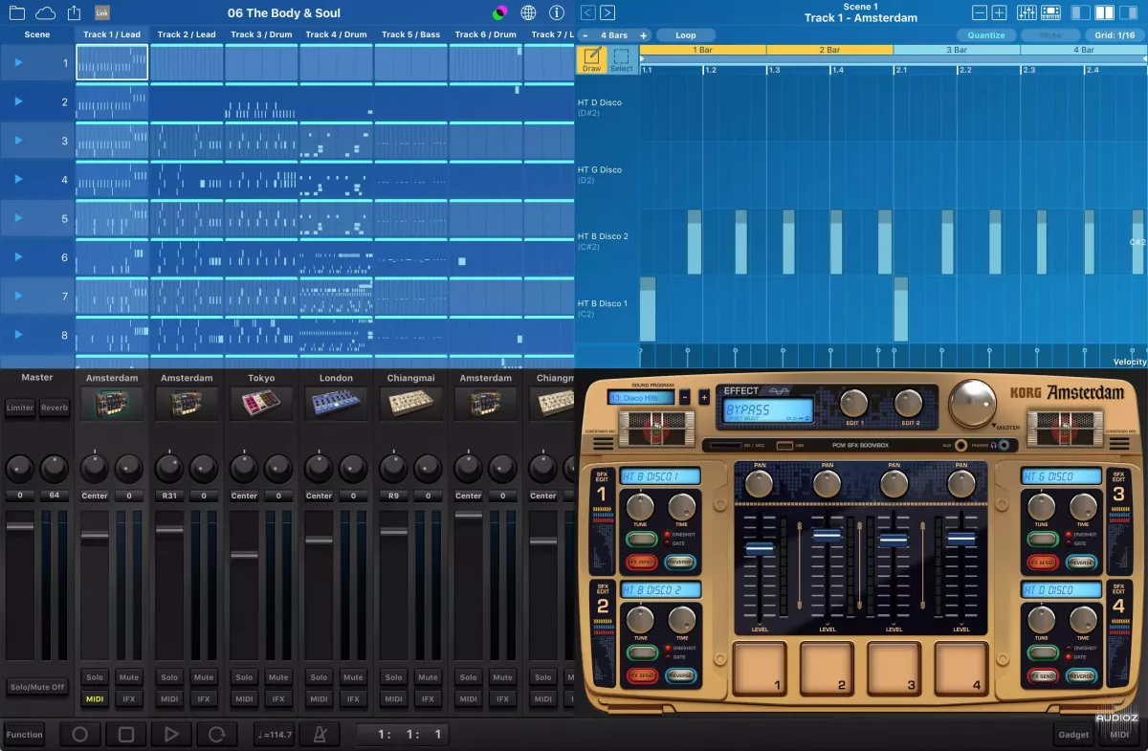
Task: Open the HT B DISCO 1 sample selector
Action: [661, 476]
